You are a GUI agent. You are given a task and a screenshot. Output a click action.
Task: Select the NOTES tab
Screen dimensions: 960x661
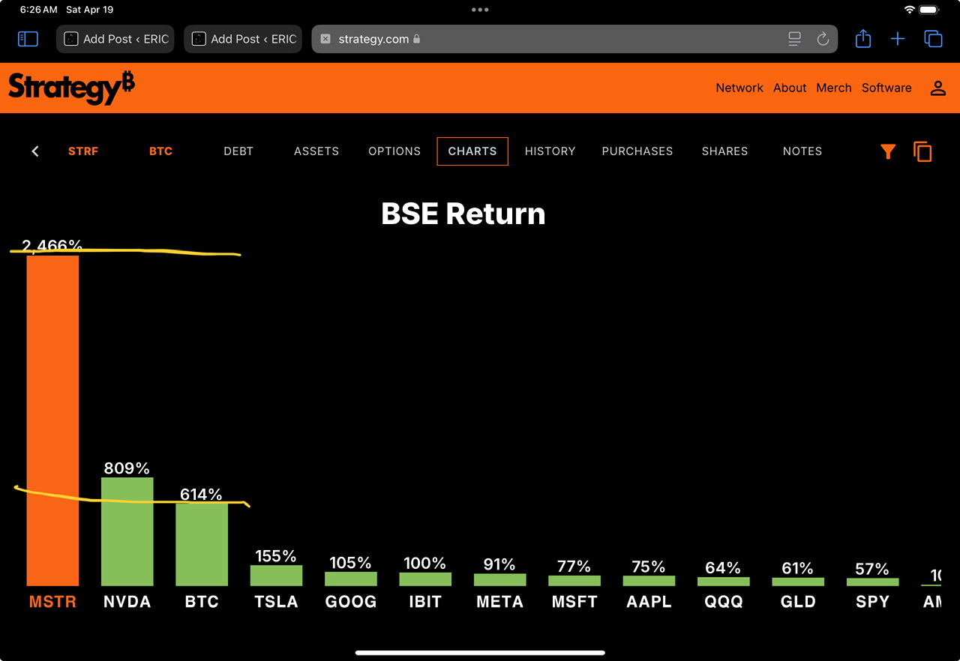pyautogui.click(x=802, y=151)
